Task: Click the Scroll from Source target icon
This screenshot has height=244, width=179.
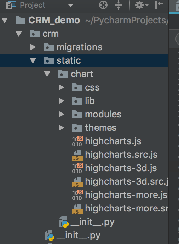Action: (103, 5)
